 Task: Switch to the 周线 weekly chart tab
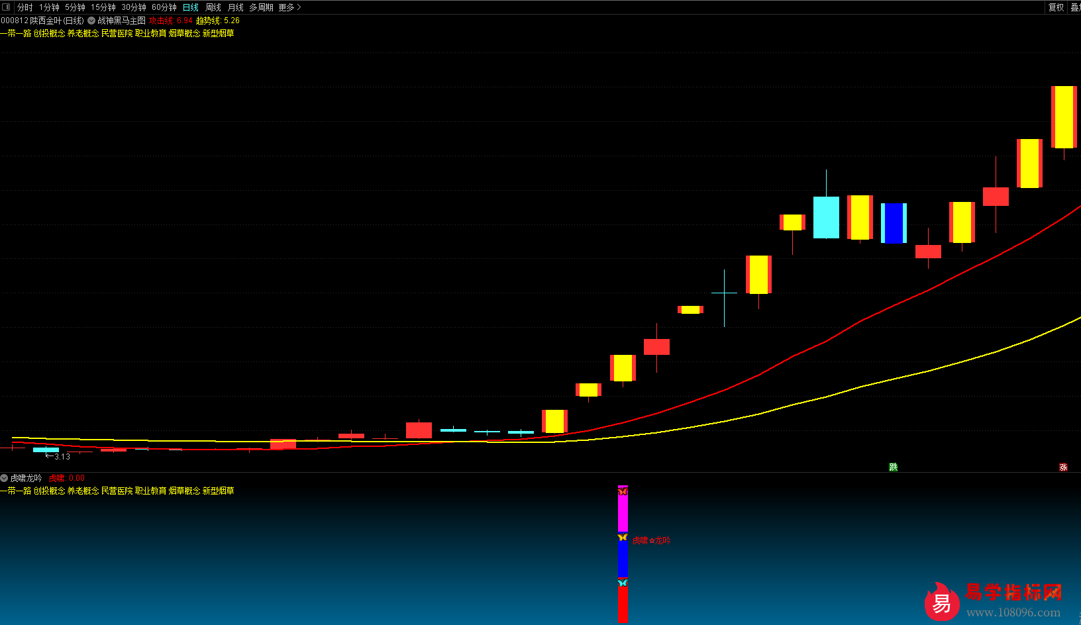(x=213, y=7)
